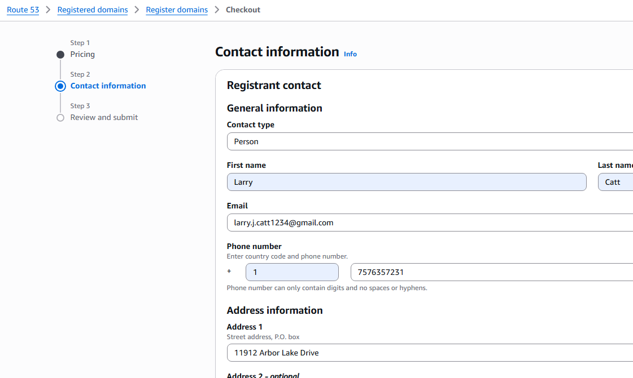Click the Address 1 input field

tap(430, 353)
